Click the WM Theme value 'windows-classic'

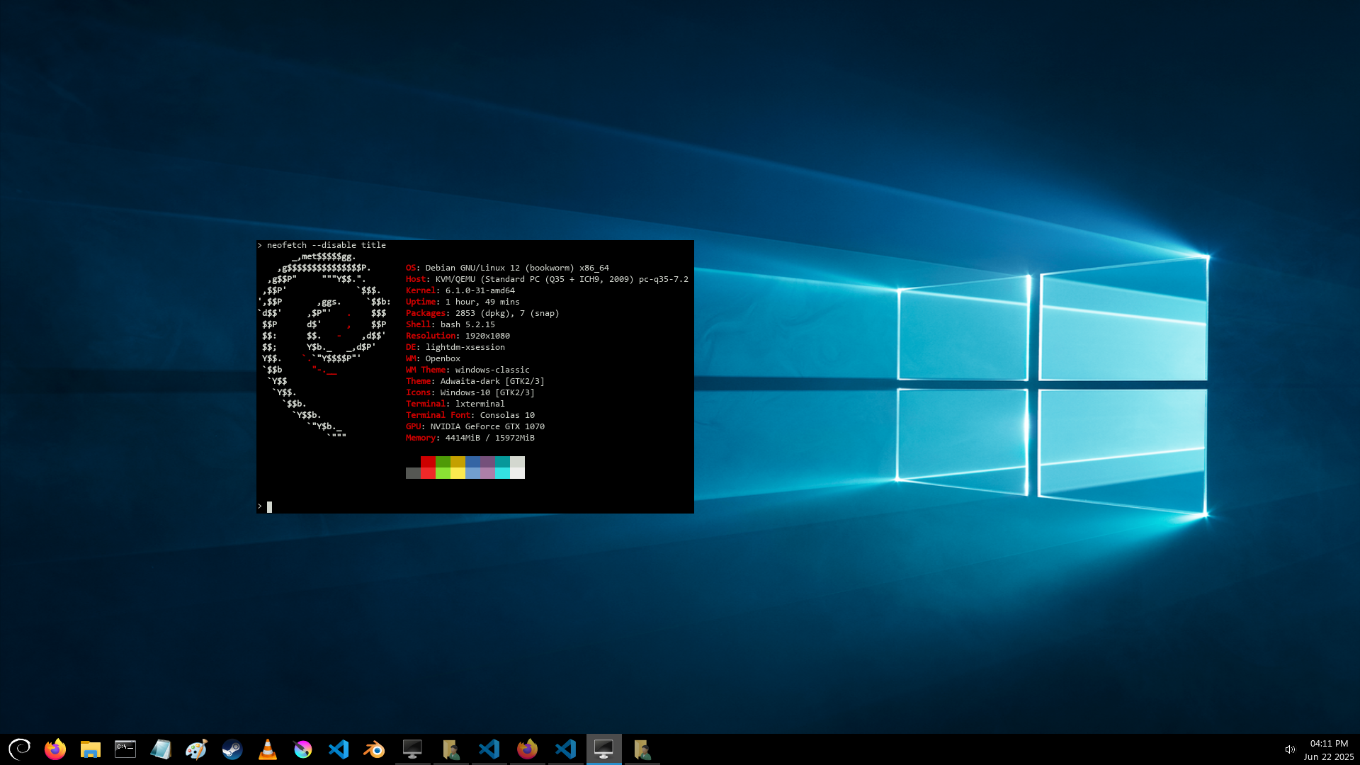(492, 370)
